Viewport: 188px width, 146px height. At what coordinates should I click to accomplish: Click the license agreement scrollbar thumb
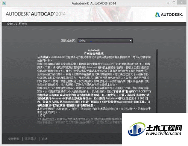coord(157,52)
